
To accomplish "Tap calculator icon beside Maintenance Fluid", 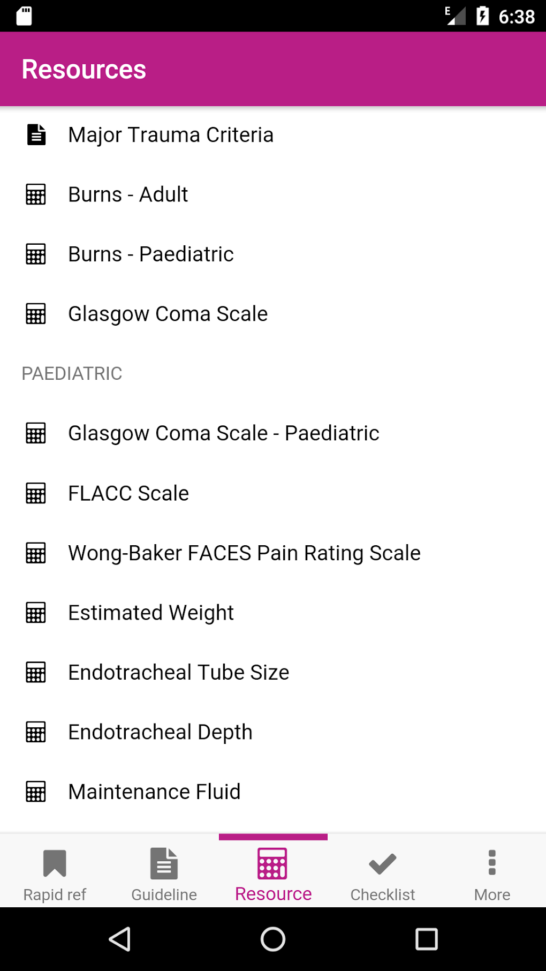I will point(36,792).
